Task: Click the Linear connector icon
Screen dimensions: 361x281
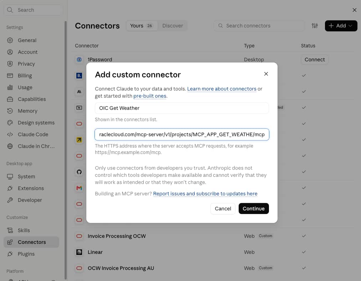Action: (x=79, y=252)
